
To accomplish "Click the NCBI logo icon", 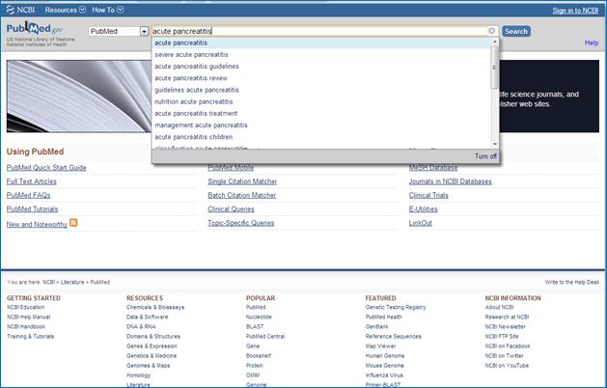I will coord(10,10).
